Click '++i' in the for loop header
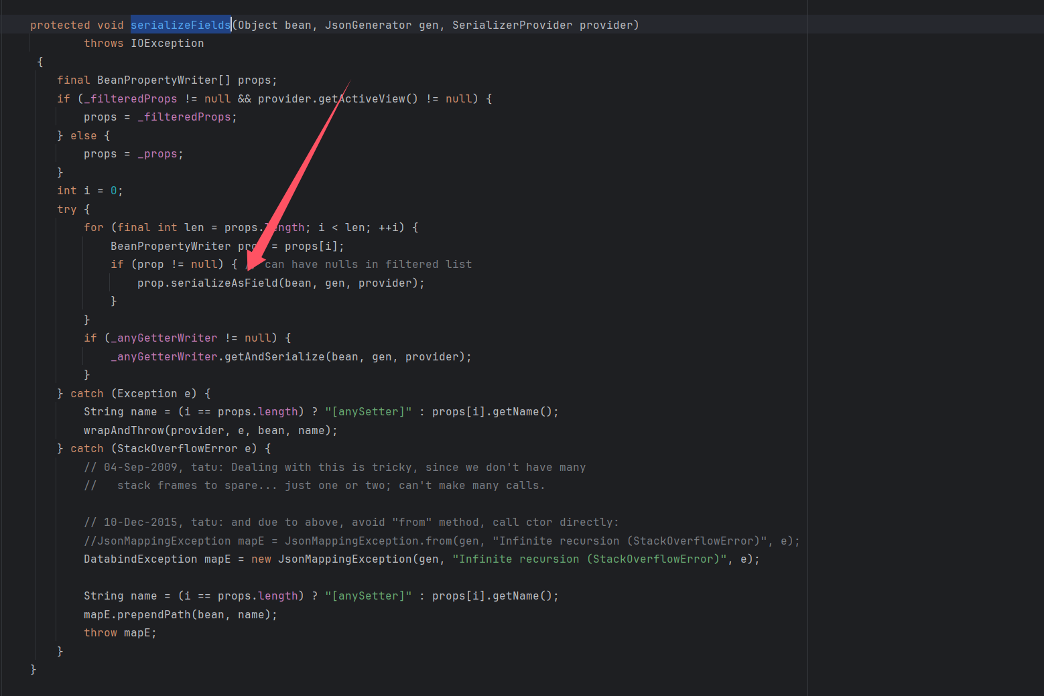The image size is (1044, 696). (389, 227)
